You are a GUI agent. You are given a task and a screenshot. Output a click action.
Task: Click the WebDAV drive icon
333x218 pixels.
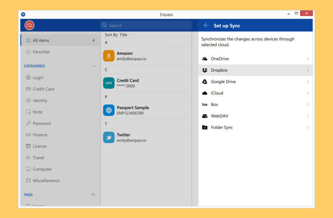[205, 116]
